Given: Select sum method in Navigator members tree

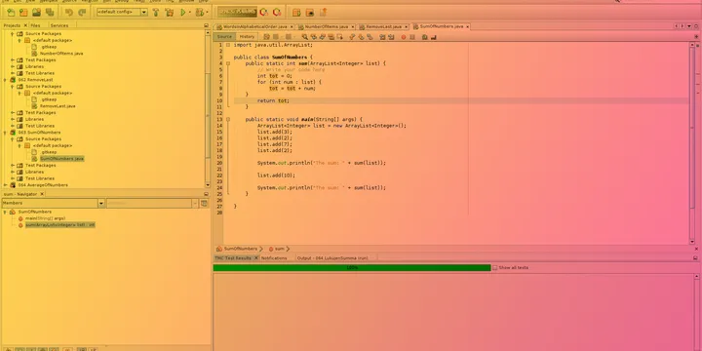Looking at the screenshot, I should tap(60, 225).
